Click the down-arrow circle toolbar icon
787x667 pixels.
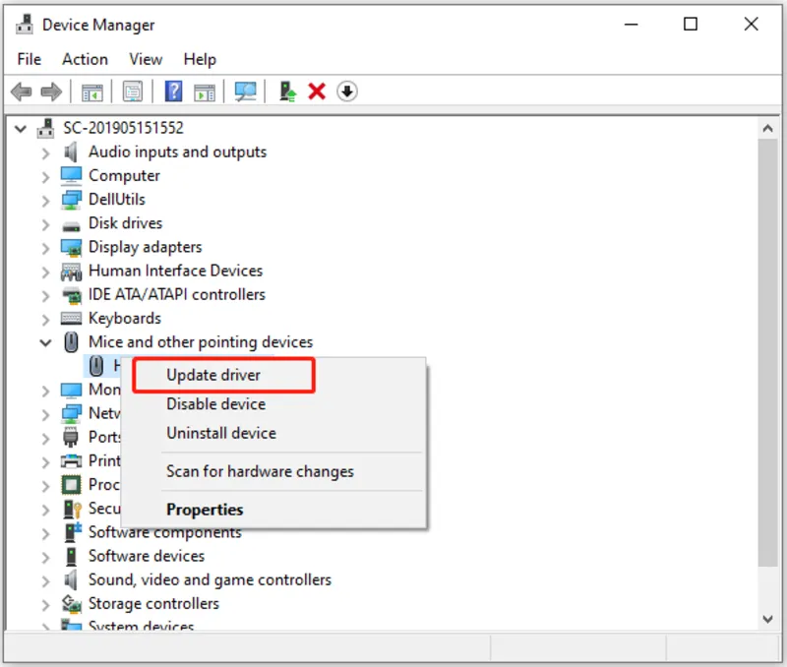(x=346, y=91)
